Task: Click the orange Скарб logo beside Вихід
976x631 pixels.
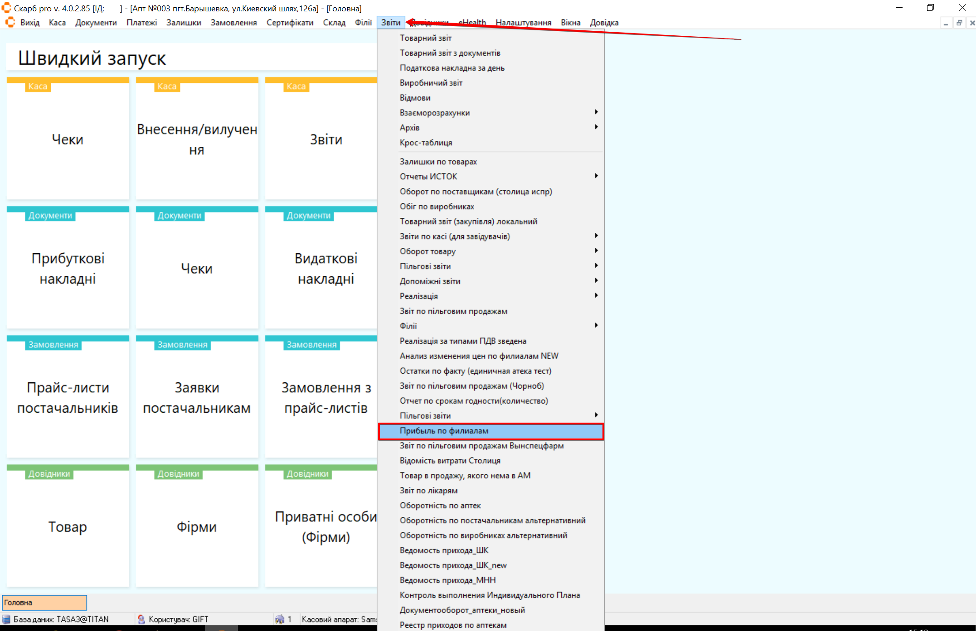Action: pos(10,23)
